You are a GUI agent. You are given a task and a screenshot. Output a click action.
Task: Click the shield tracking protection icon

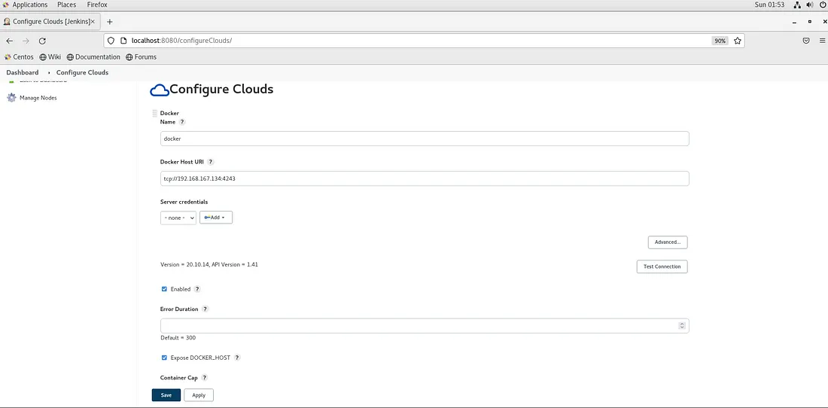[x=111, y=41]
